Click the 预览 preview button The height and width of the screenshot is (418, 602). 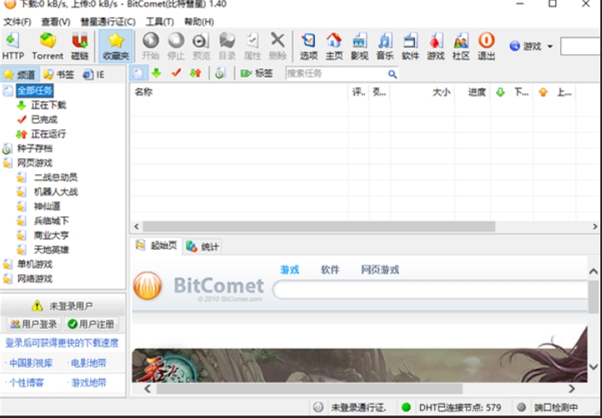pyautogui.click(x=201, y=46)
